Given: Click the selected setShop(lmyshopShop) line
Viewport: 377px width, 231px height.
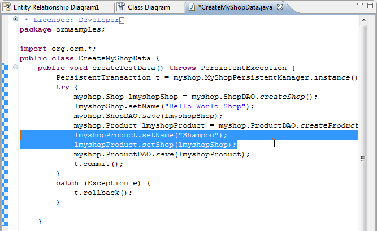Looking at the screenshot, I should pyautogui.click(x=155, y=145).
